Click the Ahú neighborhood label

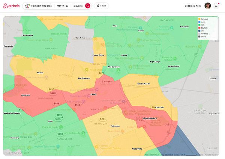[115, 26]
